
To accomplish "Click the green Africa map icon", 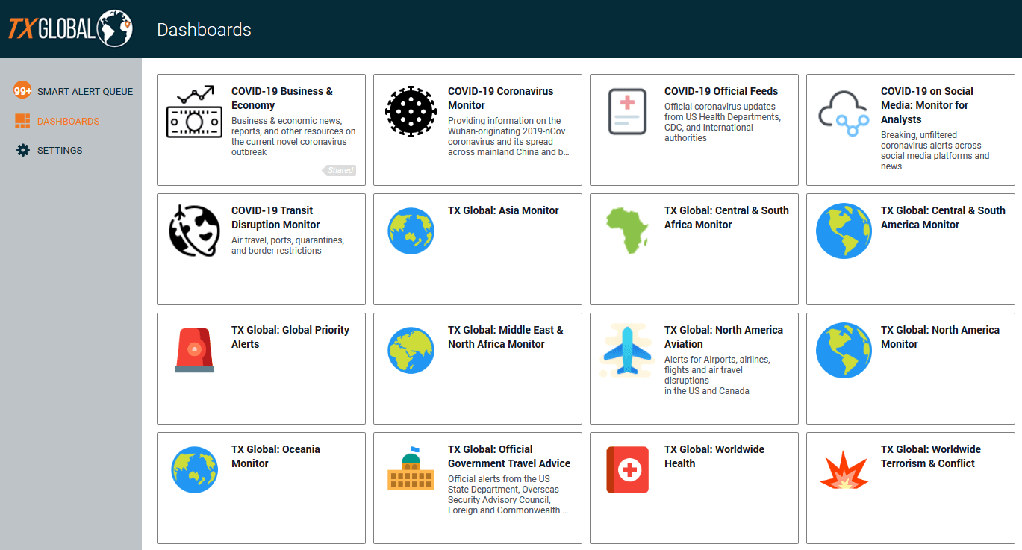I will pos(627,231).
